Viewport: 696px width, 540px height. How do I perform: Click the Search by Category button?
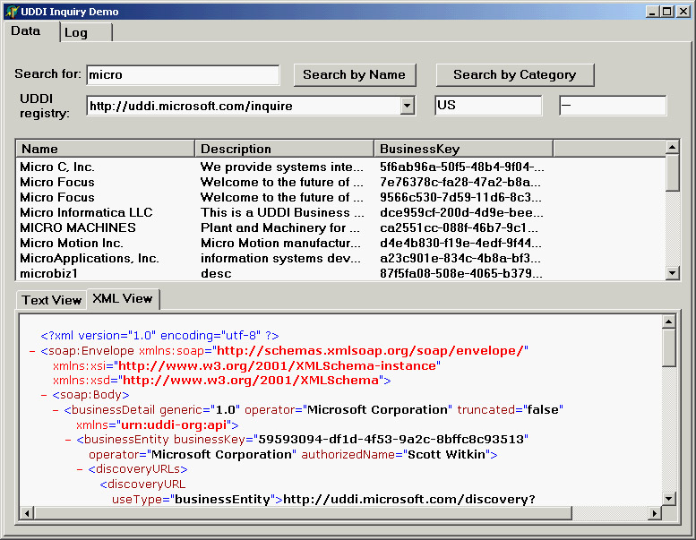pyautogui.click(x=515, y=75)
